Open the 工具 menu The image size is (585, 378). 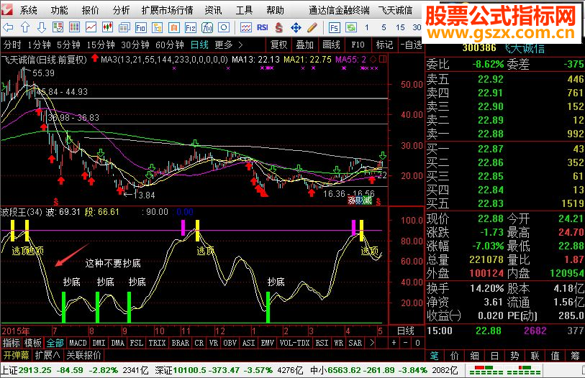(245, 10)
